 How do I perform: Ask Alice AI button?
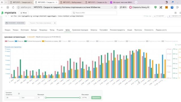click(139, 7)
